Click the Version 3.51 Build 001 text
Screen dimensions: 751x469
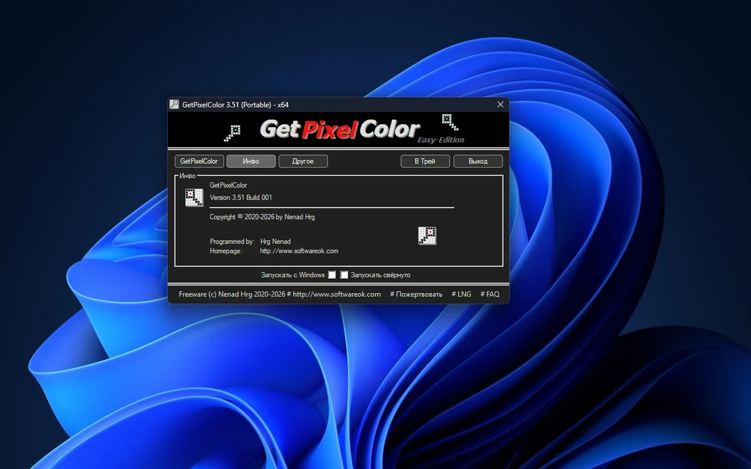click(241, 198)
